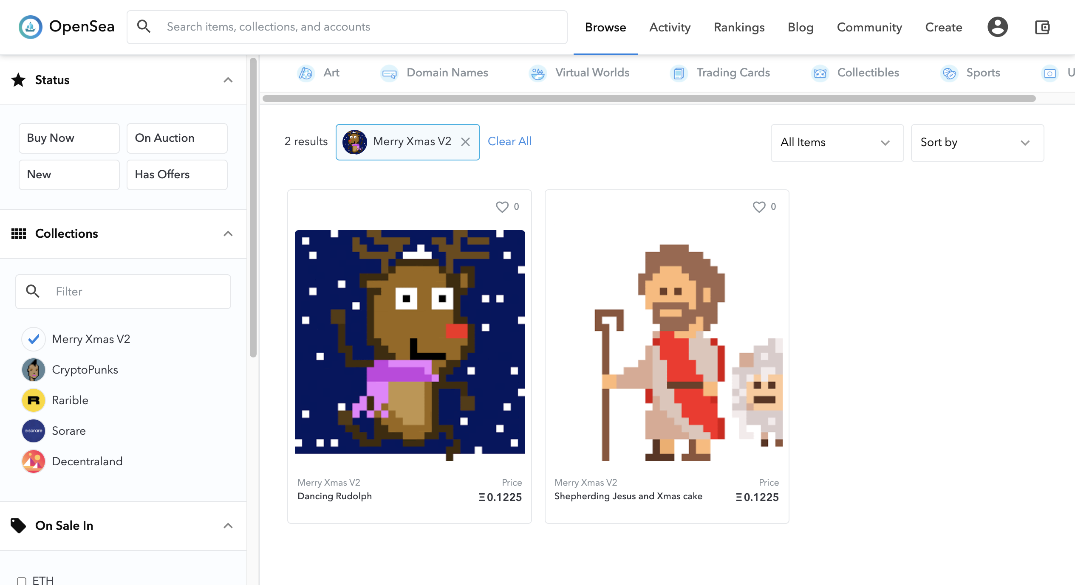Toggle the On Auction status filter

tap(177, 138)
